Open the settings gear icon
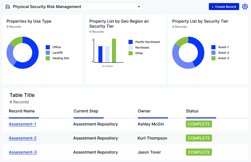 pos(245,7)
